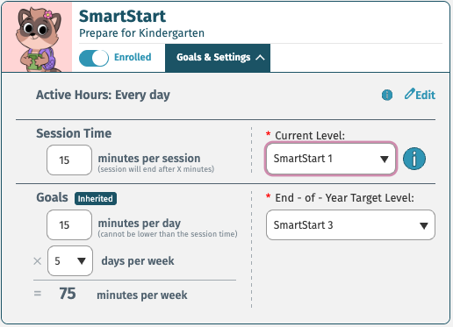Click the Enrolled label text
Screen dimensions: 453x327
[133, 57]
